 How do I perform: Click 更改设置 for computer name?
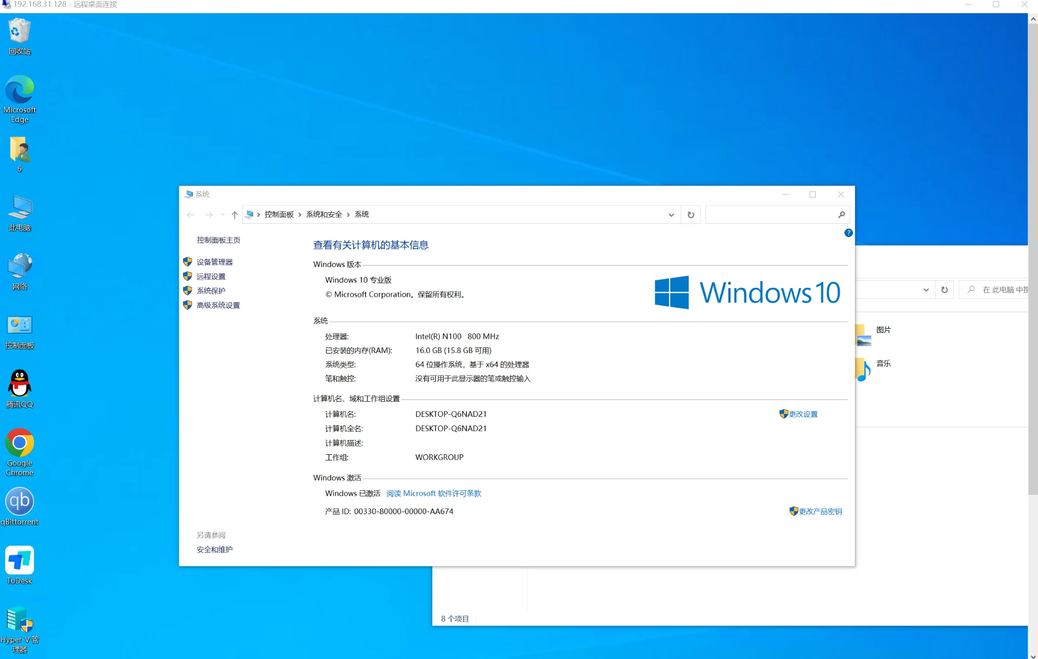coord(803,414)
